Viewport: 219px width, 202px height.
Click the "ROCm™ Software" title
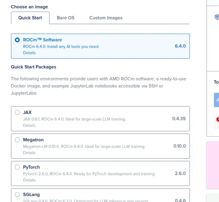click(x=42, y=40)
